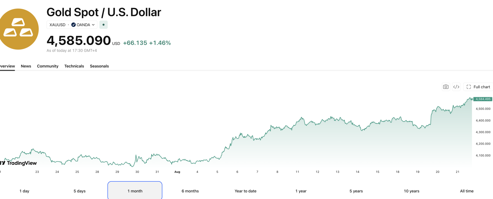Expand the XAUUSD OANDA symbol dropdown
Screen dimensions: 493x199
click(x=72, y=25)
